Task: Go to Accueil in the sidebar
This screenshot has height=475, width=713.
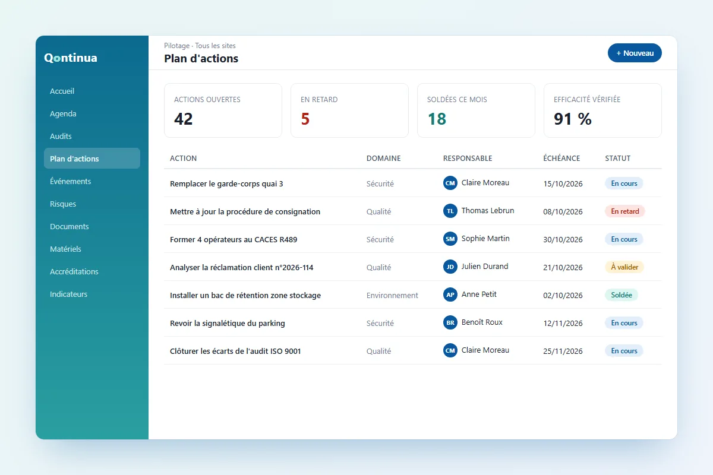Action: (92, 91)
